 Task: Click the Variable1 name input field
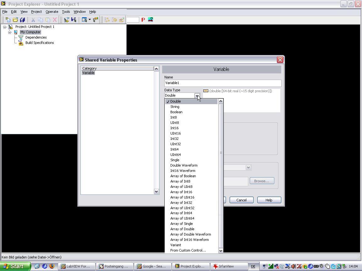pyautogui.click(x=223, y=83)
